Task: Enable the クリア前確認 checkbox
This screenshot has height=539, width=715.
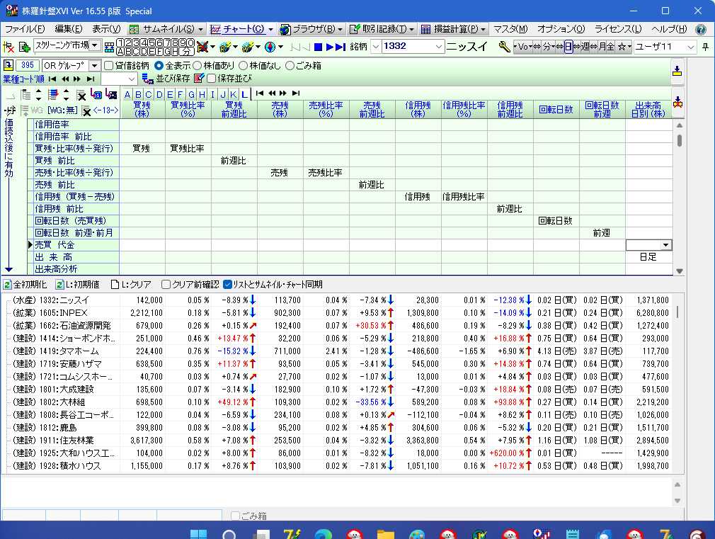Action: [x=166, y=285]
